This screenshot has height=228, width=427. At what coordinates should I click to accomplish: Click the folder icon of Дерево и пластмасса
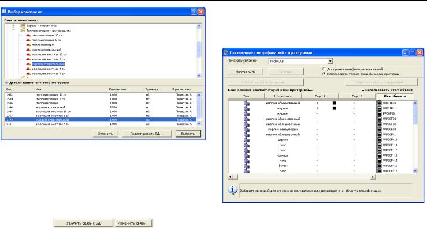(x=23, y=26)
